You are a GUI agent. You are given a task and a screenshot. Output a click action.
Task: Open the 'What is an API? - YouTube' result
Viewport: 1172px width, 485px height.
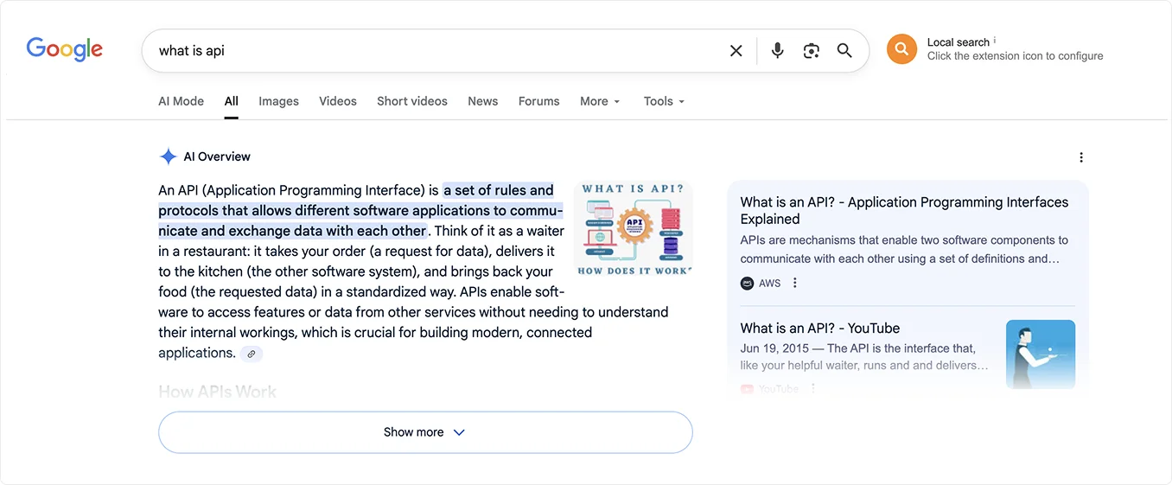(820, 329)
